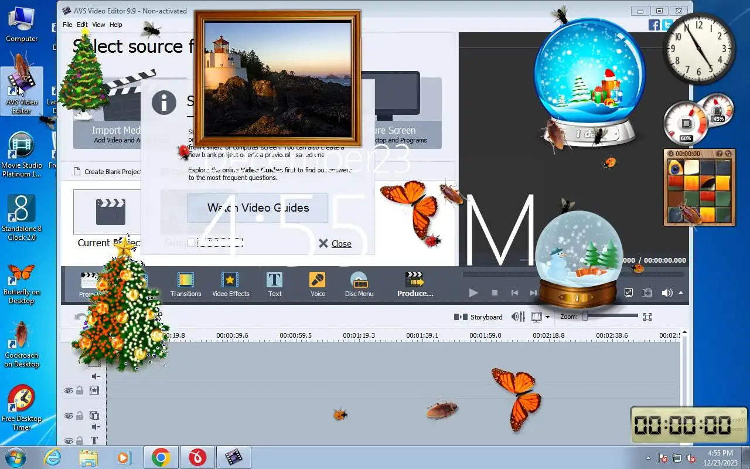Open Internet Explorer from taskbar

point(53,457)
